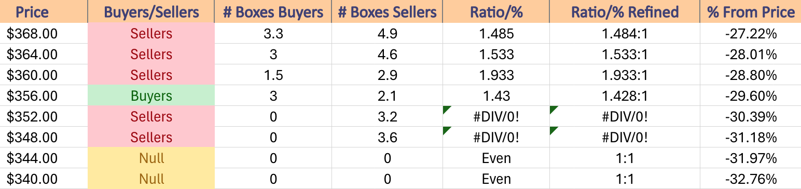This screenshot has width=801, height=189.
Task: Select the 4.9 boxes sellers cell
Action: (387, 34)
